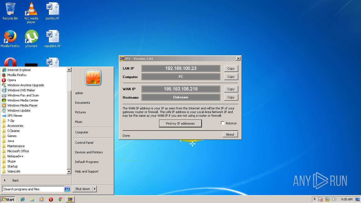Expand the Maintenance folder
This screenshot has width=361, height=203.
point(16,146)
